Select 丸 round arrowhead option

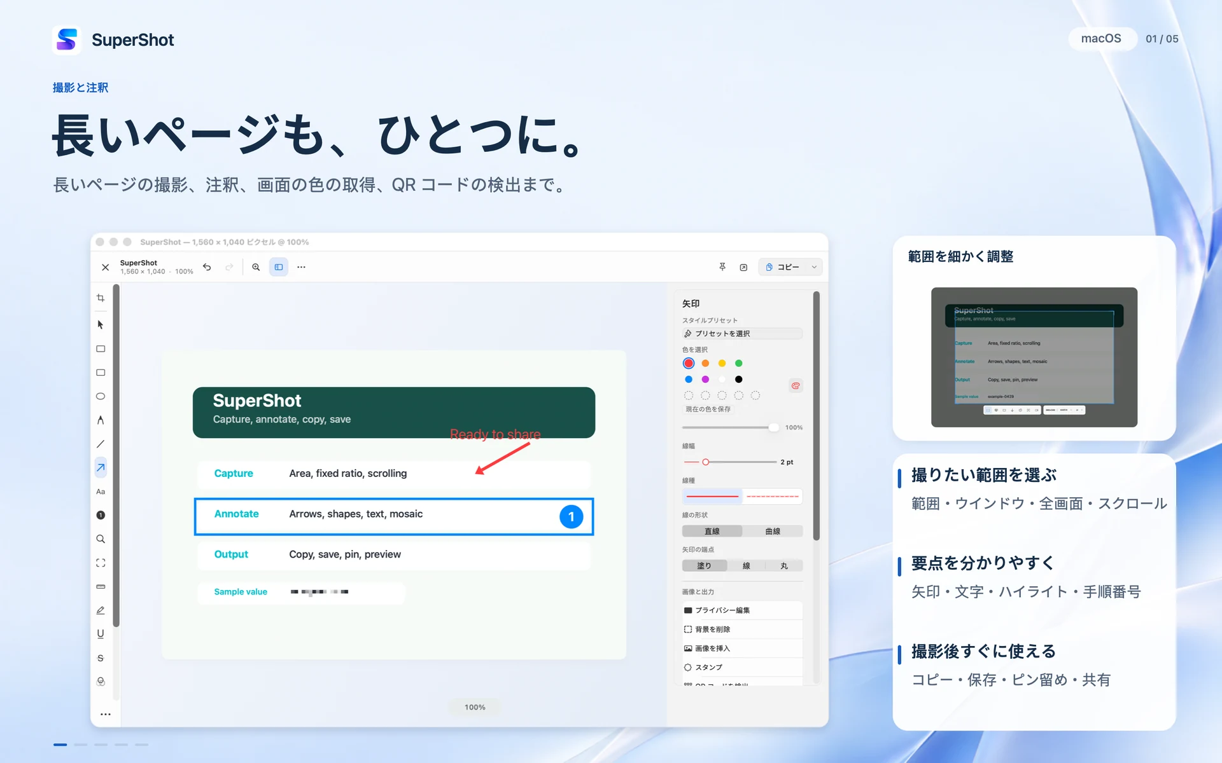coord(784,565)
